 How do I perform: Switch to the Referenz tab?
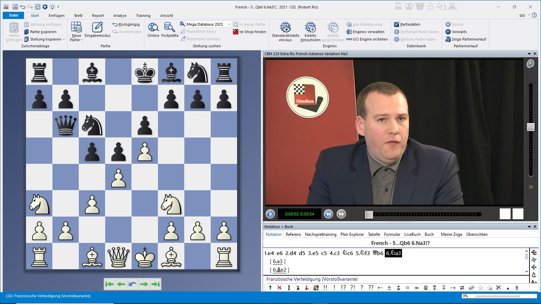pos(293,234)
